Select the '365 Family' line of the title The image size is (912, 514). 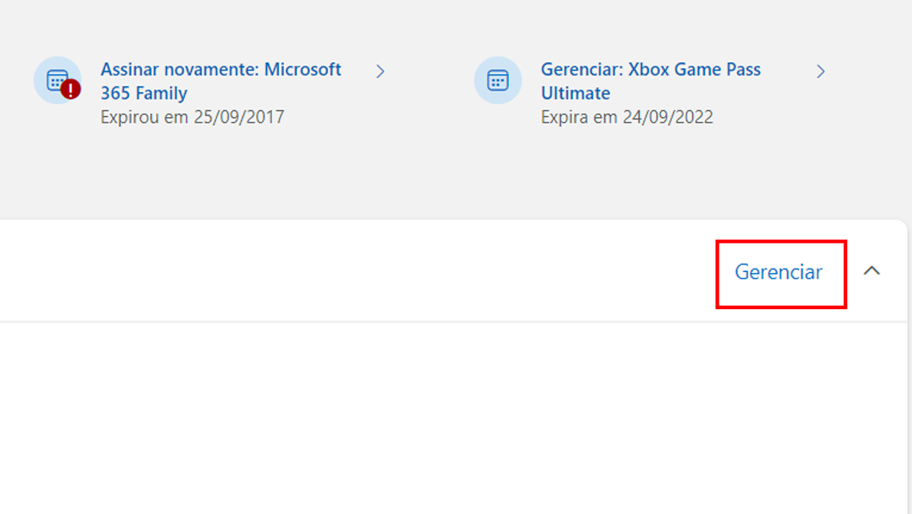[x=143, y=93]
